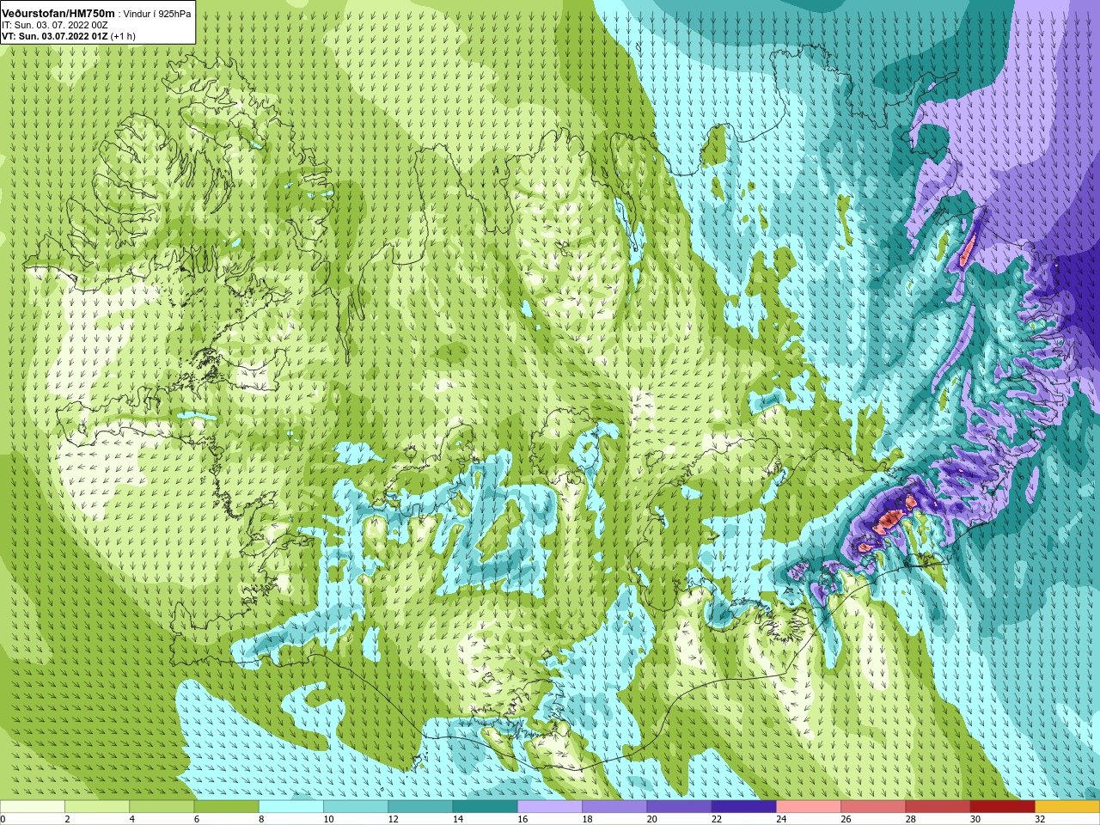Click the 26–28 salmon legend swatch
The width and height of the screenshot is (1100, 825).
873,806
